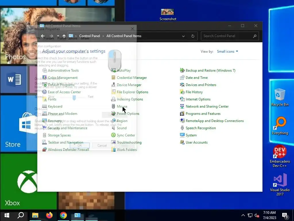The width and height of the screenshot is (294, 221).
Task: Select Recycle Bin desktop icon
Action: coord(280,97)
